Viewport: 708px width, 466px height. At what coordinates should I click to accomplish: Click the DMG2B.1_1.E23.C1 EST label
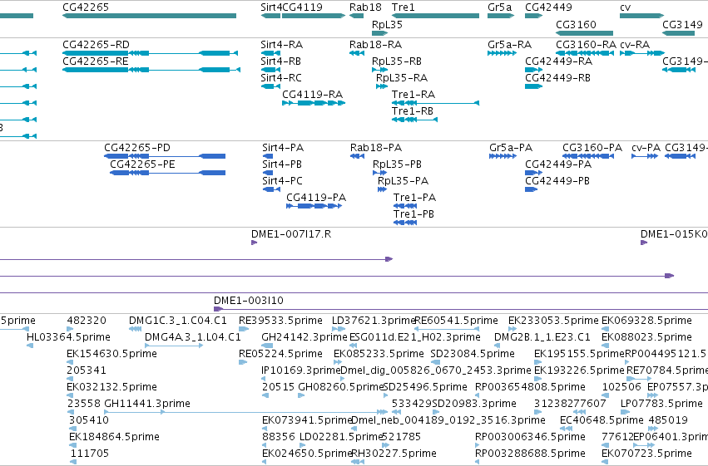[x=542, y=337]
